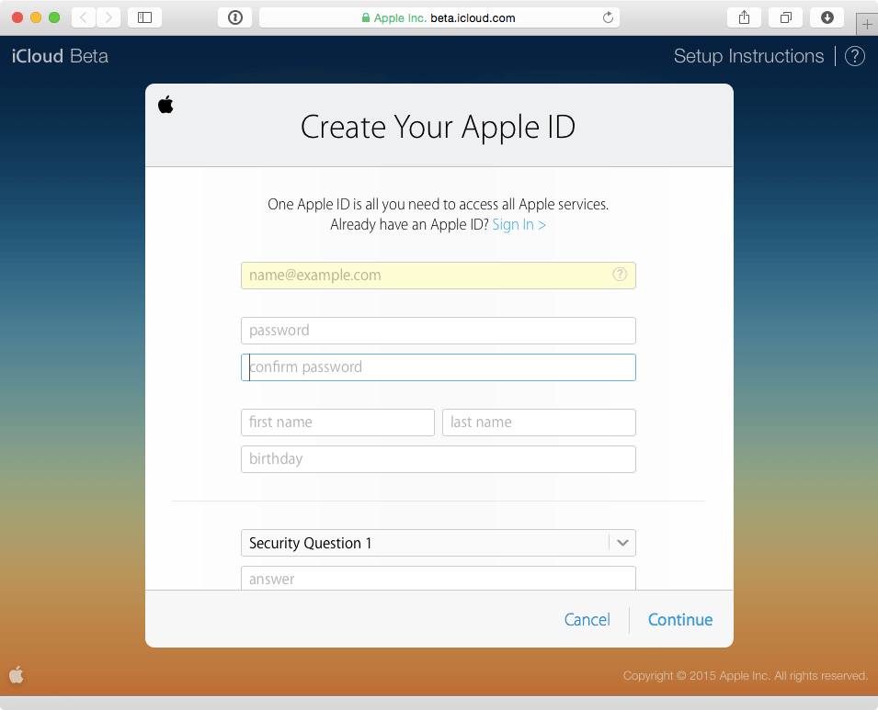This screenshot has width=878, height=710.
Task: Cancel Apple ID creation
Action: coord(587,619)
